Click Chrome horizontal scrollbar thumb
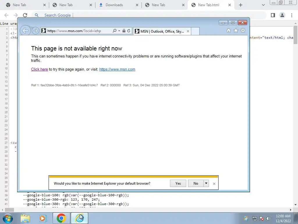 (x=10, y=210)
